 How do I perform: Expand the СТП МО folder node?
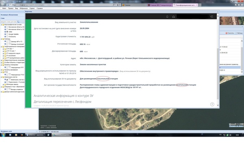(x=3, y=49)
